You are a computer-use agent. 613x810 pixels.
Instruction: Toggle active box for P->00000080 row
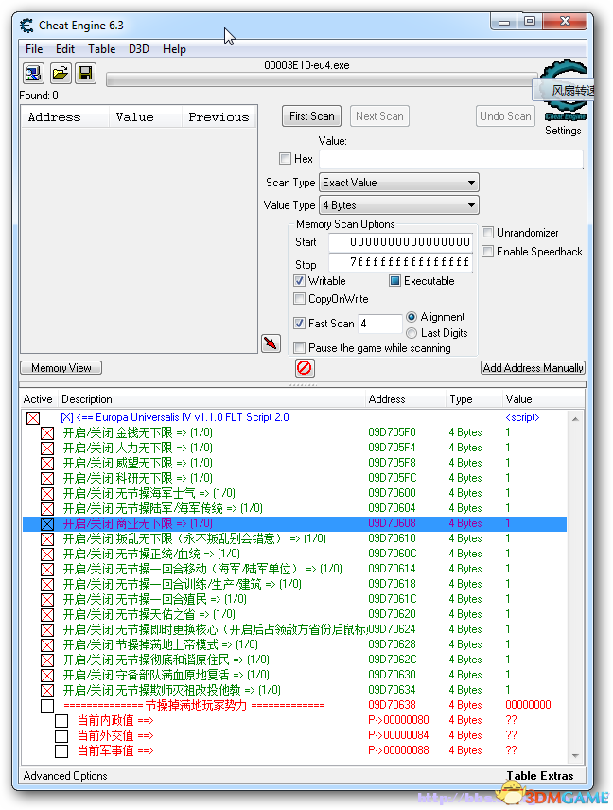[x=61, y=721]
